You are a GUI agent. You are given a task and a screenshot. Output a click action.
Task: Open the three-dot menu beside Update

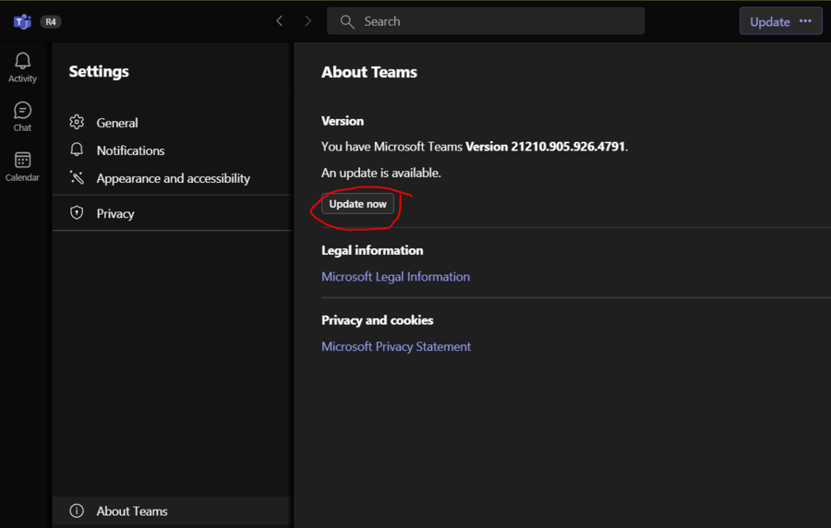[x=805, y=21]
